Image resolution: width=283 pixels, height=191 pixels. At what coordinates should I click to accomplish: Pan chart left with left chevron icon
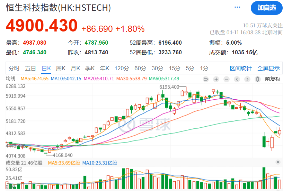pos(237,79)
